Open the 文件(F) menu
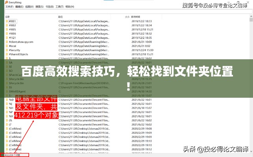253x157 pixels. (x=9, y=7)
